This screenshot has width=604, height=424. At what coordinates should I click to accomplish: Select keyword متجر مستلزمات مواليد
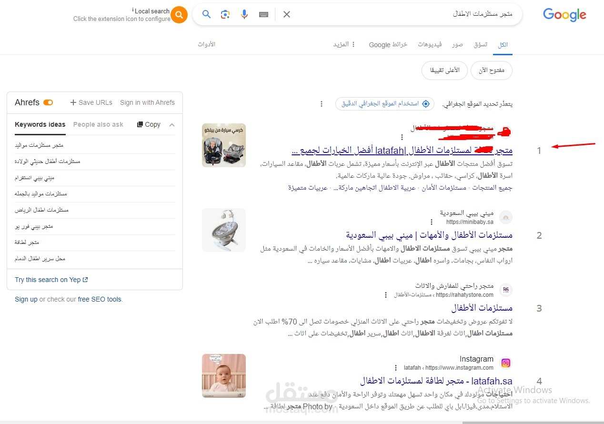39,145
